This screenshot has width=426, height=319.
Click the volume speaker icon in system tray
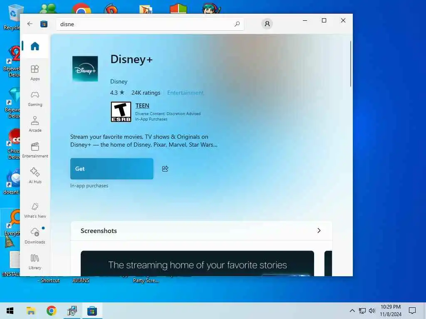point(372,311)
